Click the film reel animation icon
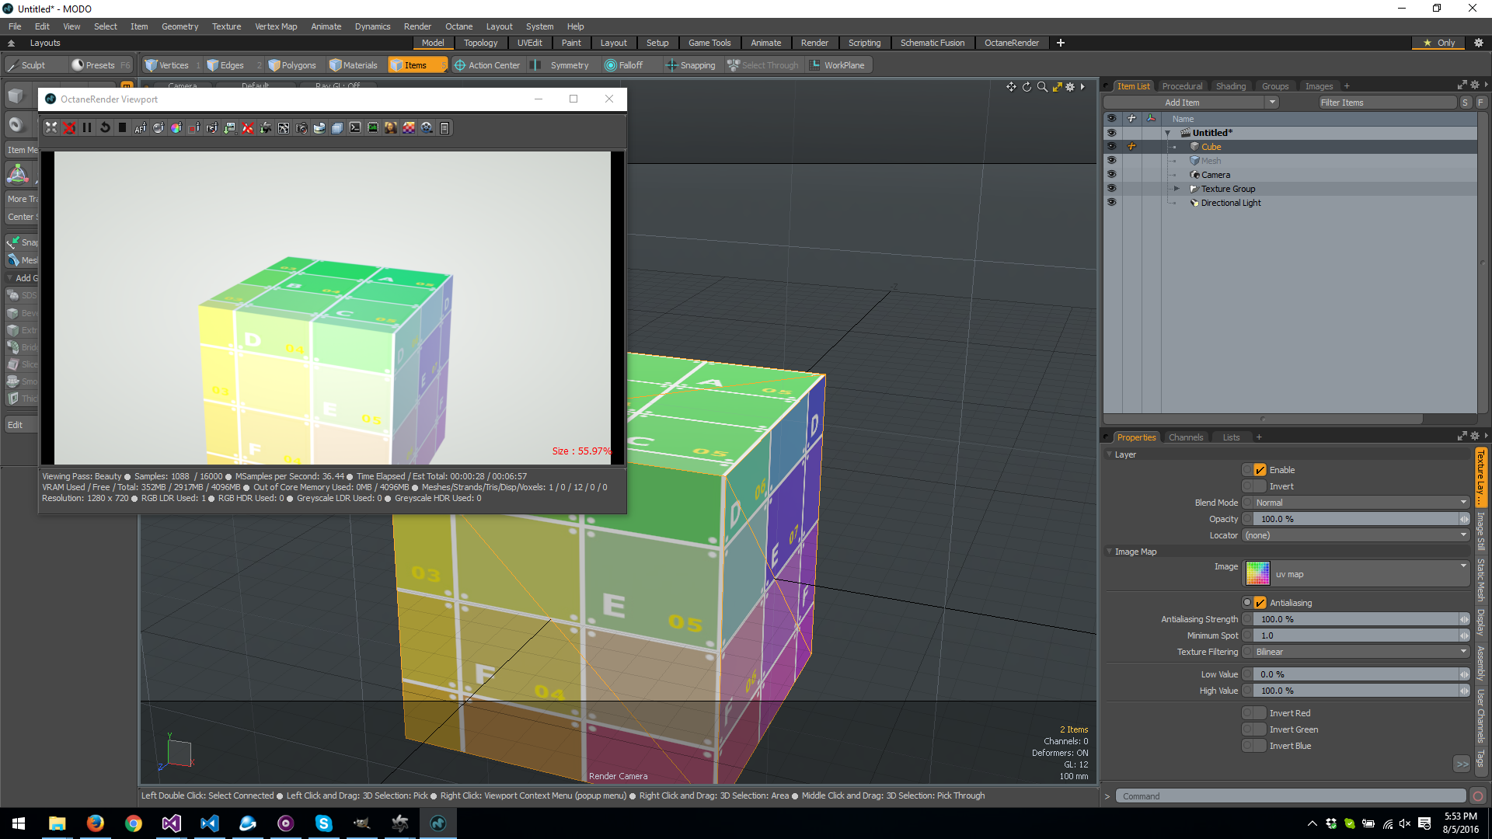The height and width of the screenshot is (839, 1492). pos(427,128)
